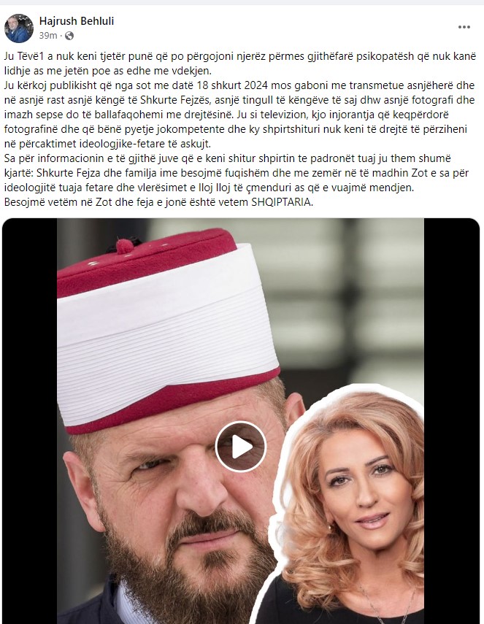
Task: Play the video with the center play button
Action: pyautogui.click(x=241, y=447)
